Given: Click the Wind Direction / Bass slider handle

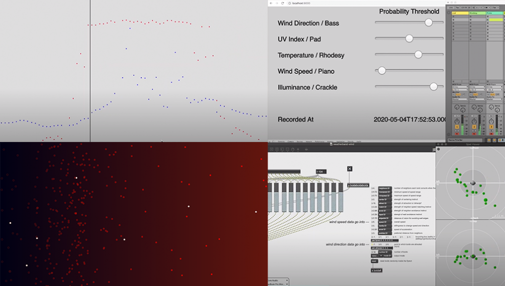Looking at the screenshot, I should (x=428, y=22).
